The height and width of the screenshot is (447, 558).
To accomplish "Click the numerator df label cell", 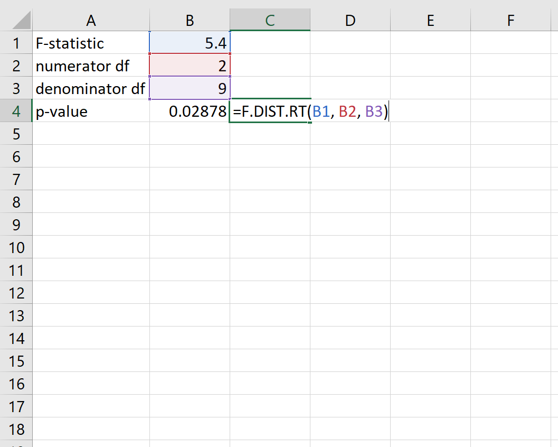I will [x=91, y=66].
